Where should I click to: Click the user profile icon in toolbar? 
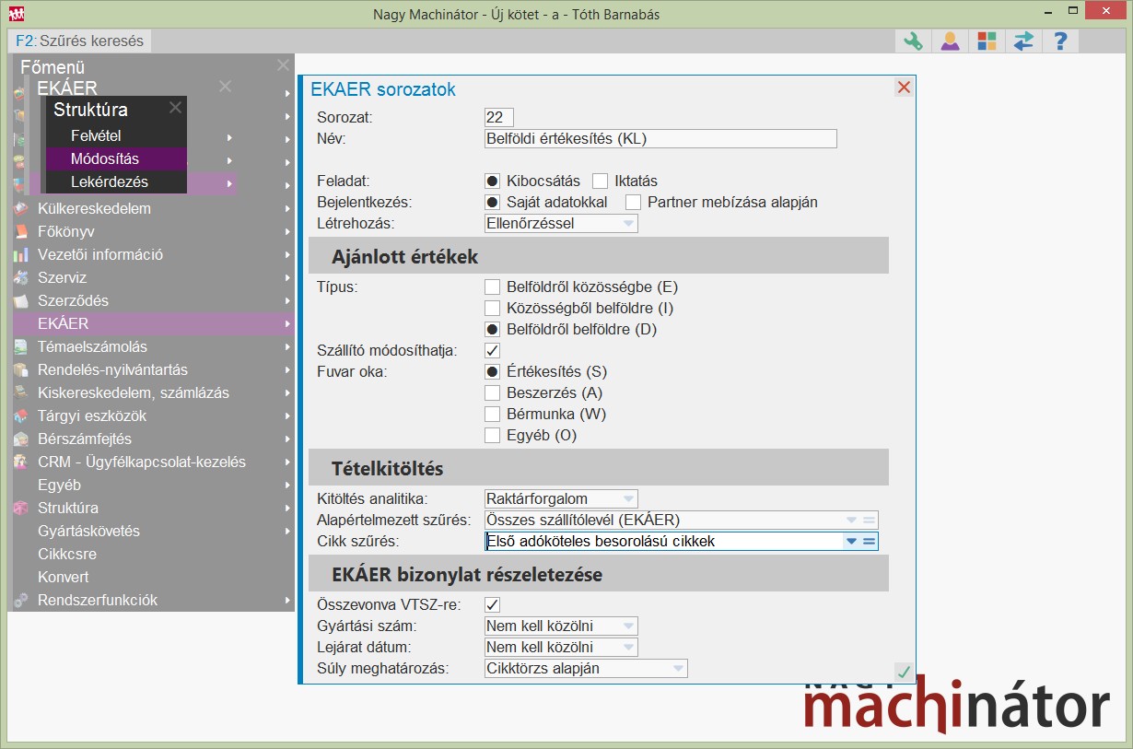(950, 41)
